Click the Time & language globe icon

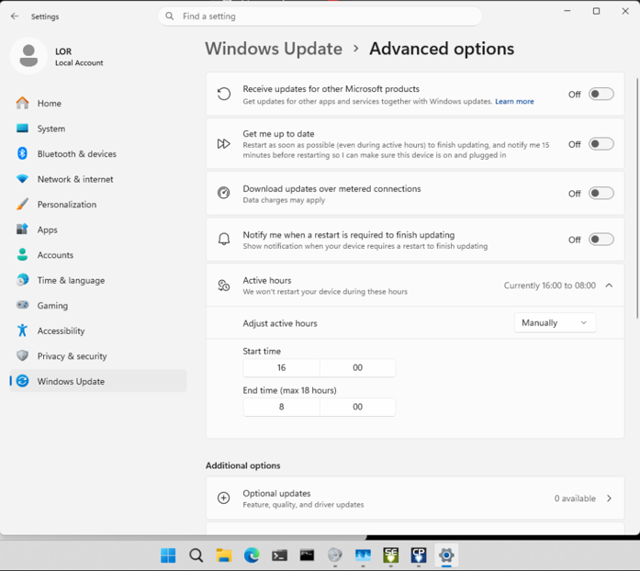point(22,280)
